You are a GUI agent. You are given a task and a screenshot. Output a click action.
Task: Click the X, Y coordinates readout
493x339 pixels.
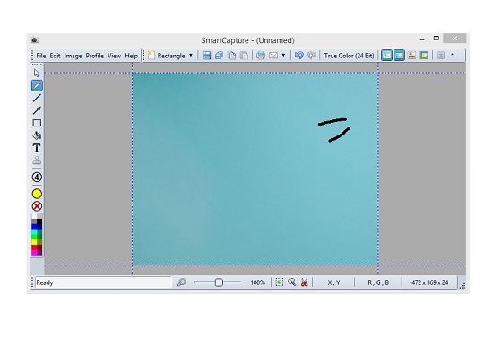click(x=334, y=282)
